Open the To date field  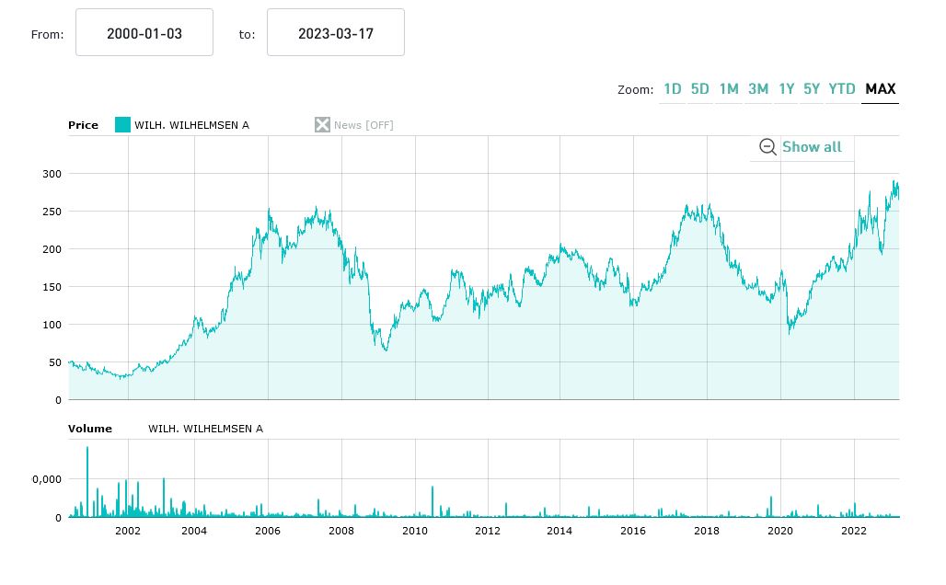tap(336, 33)
